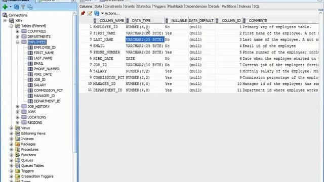Expand the Procedures folder
This screenshot has width=324, height=182.
pyautogui.click(x=11, y=150)
